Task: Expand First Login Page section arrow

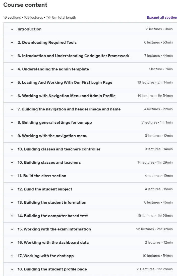Action: (x=12, y=83)
